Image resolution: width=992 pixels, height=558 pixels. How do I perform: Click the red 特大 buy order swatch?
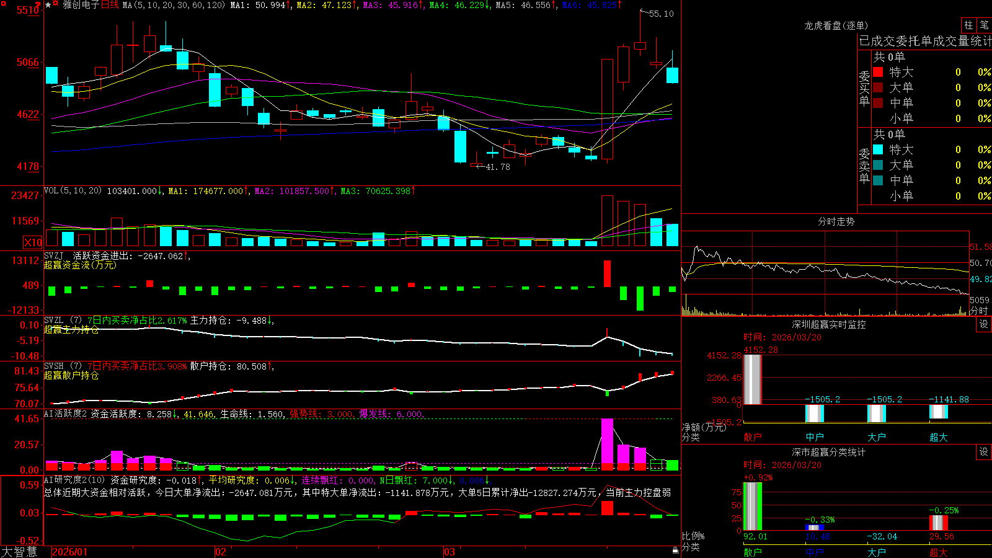[878, 72]
